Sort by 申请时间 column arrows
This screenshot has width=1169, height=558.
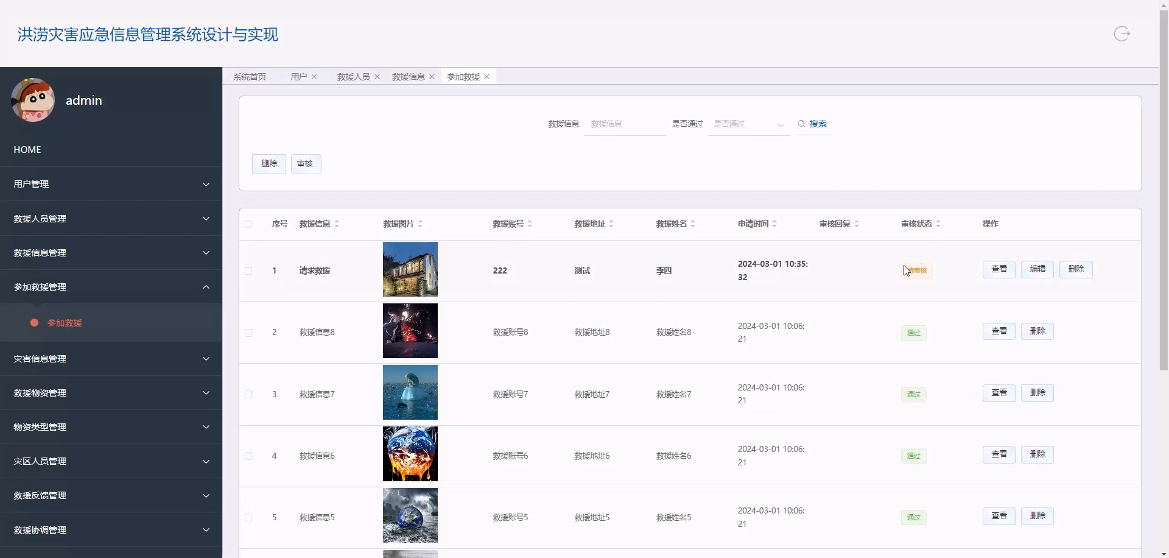[774, 224]
